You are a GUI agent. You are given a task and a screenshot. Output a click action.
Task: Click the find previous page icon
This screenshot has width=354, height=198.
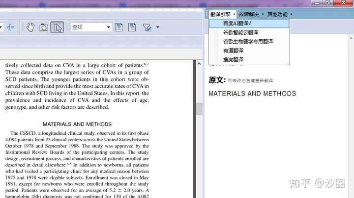pyautogui.click(x=119, y=27)
